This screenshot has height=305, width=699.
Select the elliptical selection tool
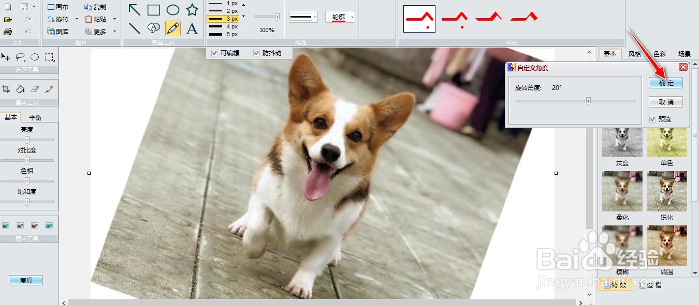[x=35, y=57]
